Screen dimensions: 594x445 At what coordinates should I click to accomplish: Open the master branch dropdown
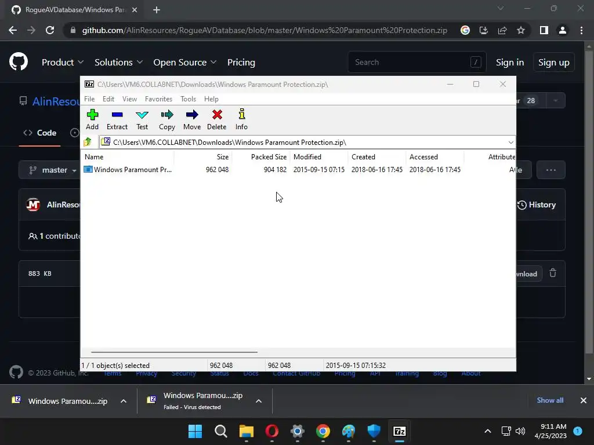coord(49,170)
